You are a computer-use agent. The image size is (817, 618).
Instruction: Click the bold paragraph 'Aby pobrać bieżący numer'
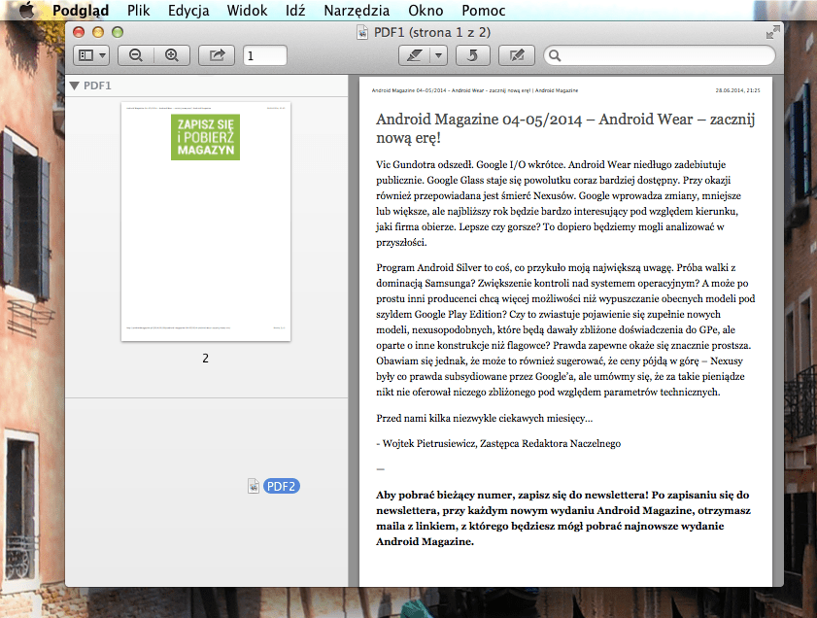(563, 518)
